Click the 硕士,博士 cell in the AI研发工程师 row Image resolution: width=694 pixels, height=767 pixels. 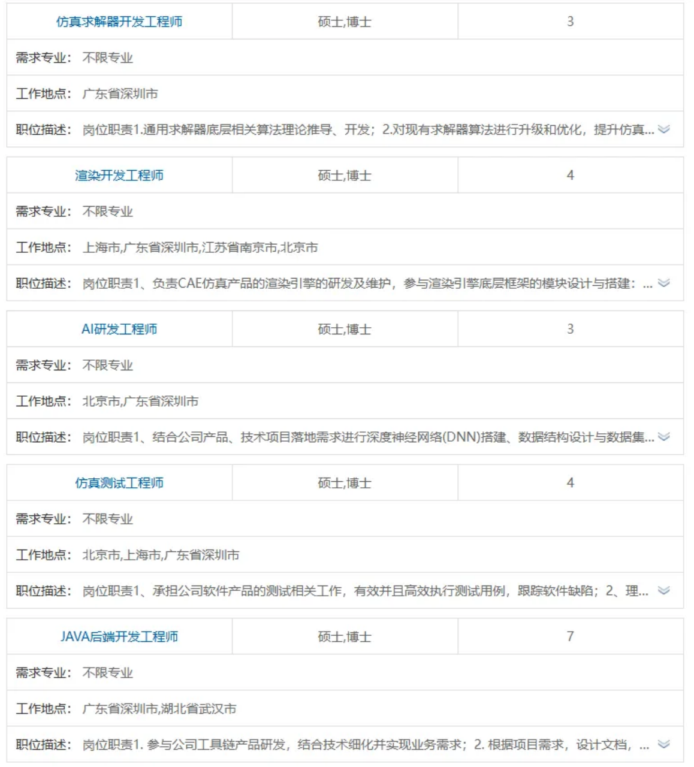[x=345, y=329]
